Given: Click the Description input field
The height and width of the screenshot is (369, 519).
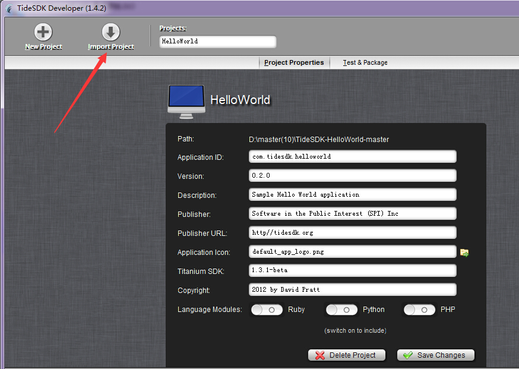Looking at the screenshot, I should (x=353, y=194).
